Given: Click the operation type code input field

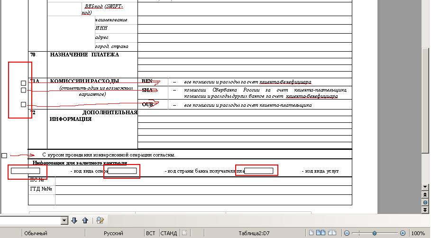Looking at the screenshot, I should coord(26,171).
